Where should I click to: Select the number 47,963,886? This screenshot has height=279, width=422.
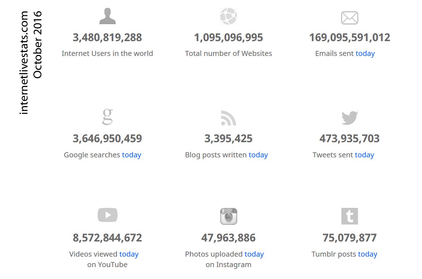coord(229,238)
